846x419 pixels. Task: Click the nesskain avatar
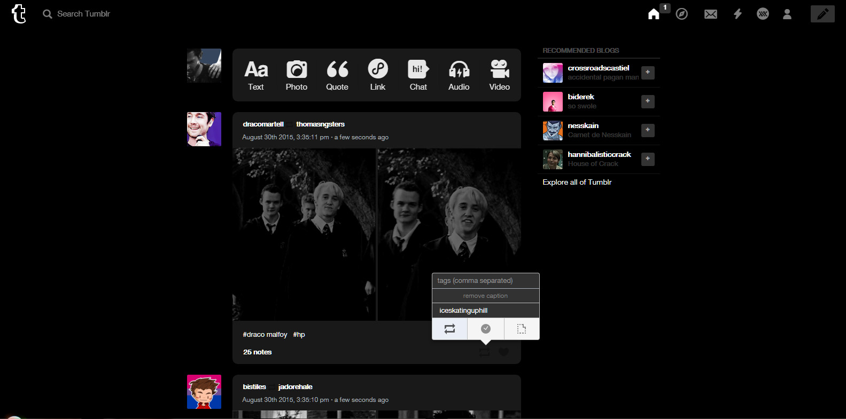[x=553, y=130]
